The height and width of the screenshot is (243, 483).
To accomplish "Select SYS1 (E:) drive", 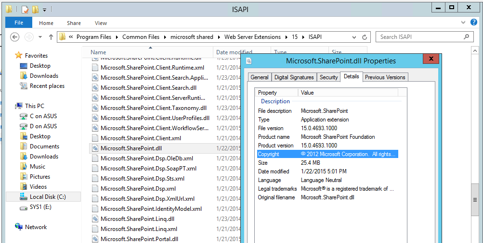I will coord(40,207).
